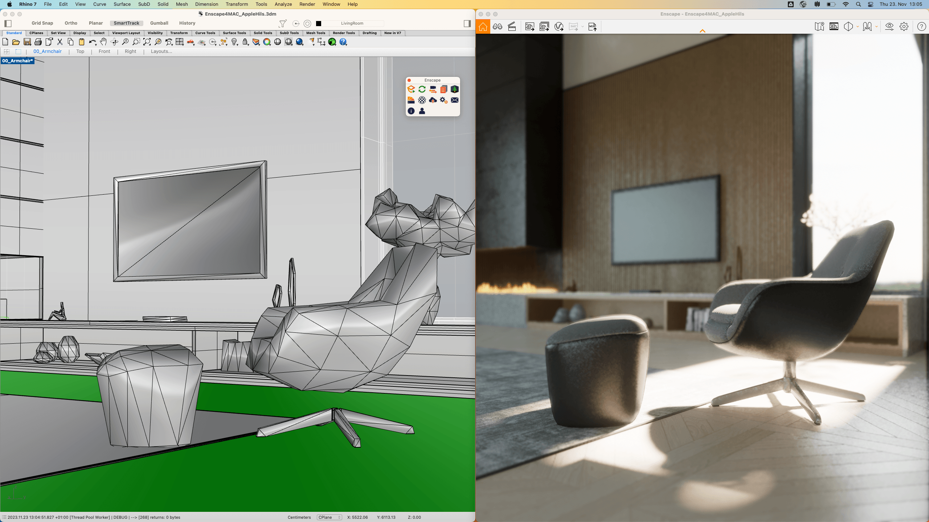Image resolution: width=929 pixels, height=522 pixels.
Task: Open the 360 panorama dropdown in Enscape toolbar
Action: click(582, 27)
